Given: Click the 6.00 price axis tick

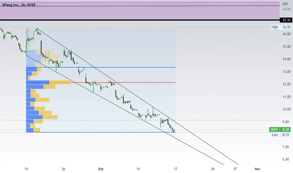Looking at the screenshot, I should coord(286,159).
